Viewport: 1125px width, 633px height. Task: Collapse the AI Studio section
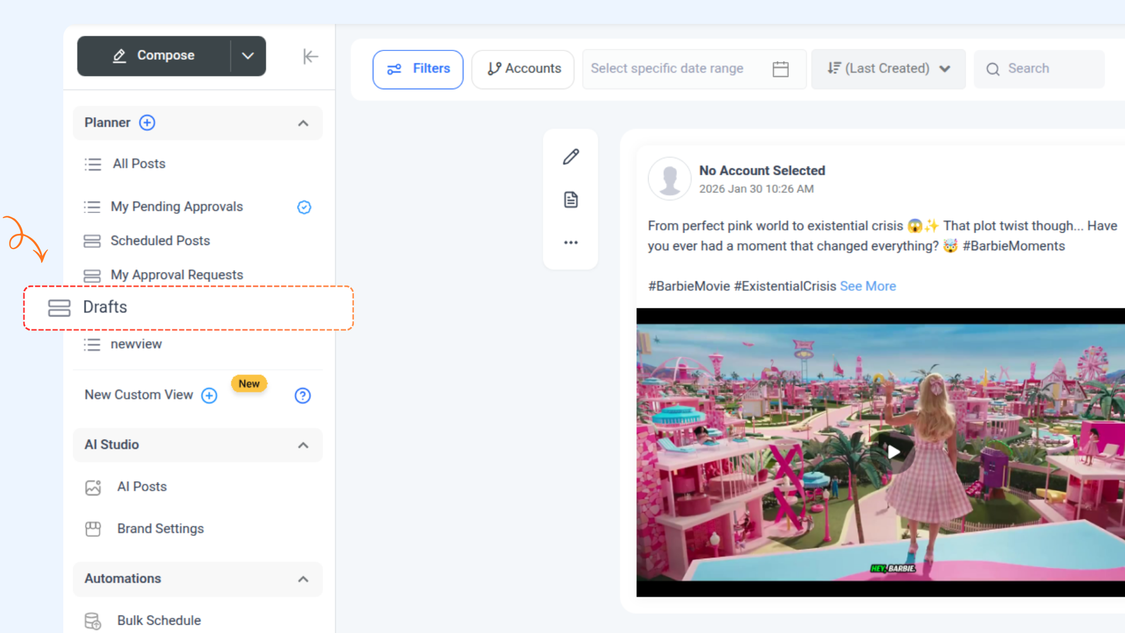click(303, 445)
